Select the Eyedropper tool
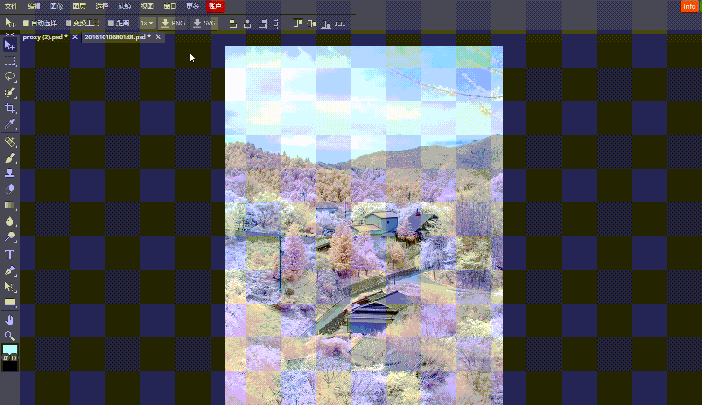Image resolution: width=702 pixels, height=405 pixels. click(x=10, y=124)
